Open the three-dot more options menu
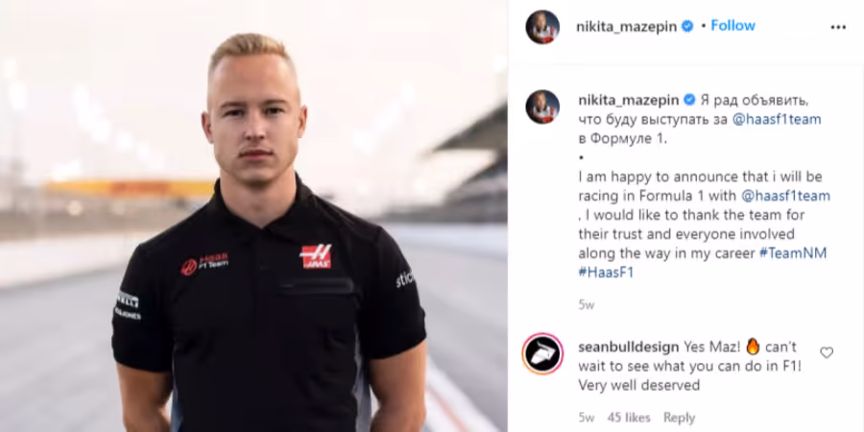Image resolution: width=864 pixels, height=432 pixels. point(837,27)
